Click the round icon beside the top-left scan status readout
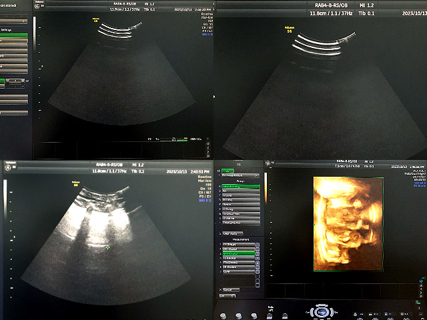Image resolution: width=427 pixels, height=320 pixels. (208, 139)
